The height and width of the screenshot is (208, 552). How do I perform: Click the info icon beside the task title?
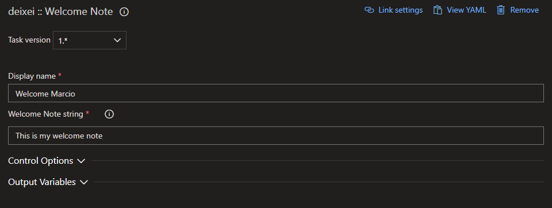click(124, 12)
